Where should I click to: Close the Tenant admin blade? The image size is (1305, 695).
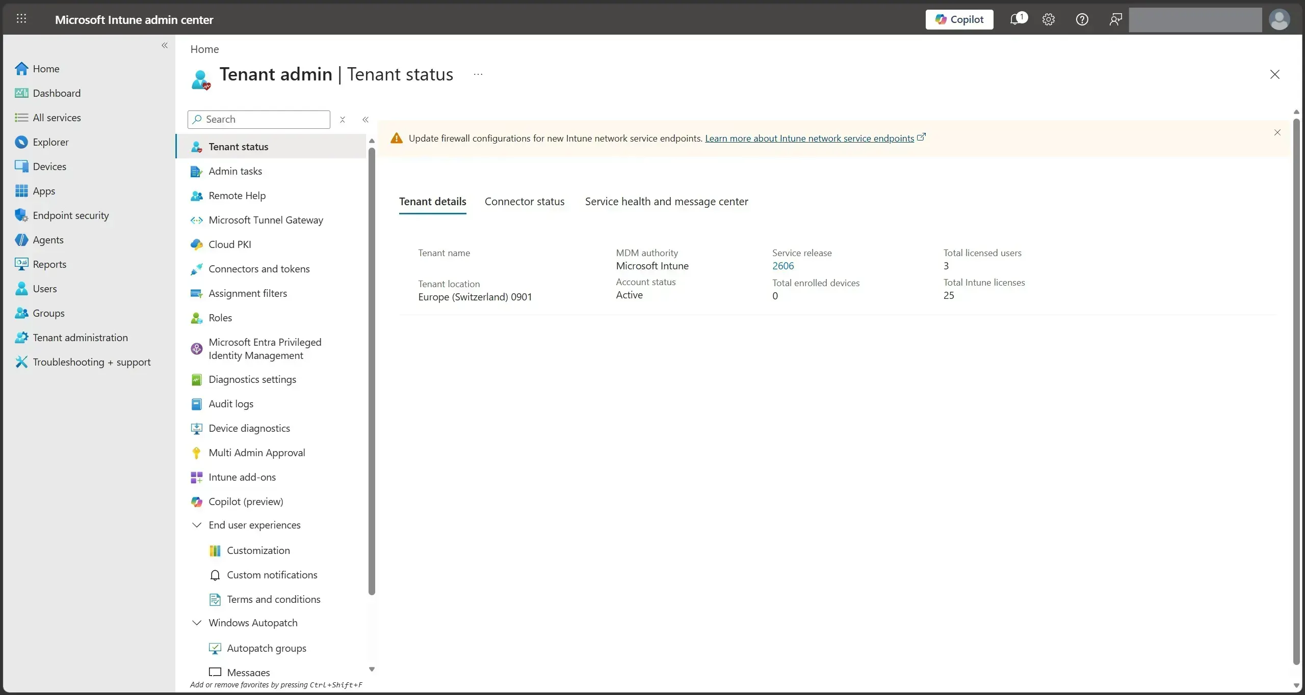click(x=1275, y=74)
